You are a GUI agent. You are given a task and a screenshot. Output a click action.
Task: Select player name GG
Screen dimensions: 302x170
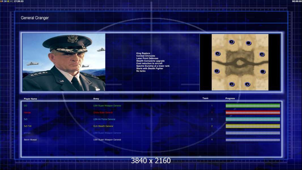pos(25,106)
